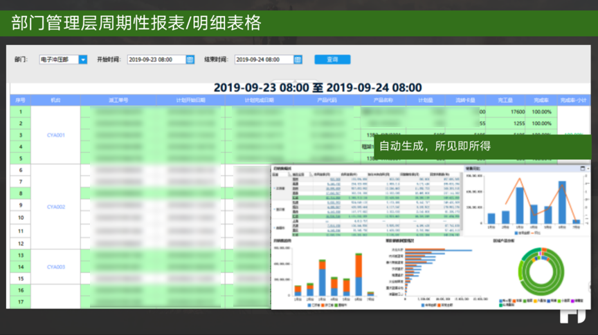598x335 pixels.
Task: Select the 完成率-小计 column header
Action: tap(573, 100)
